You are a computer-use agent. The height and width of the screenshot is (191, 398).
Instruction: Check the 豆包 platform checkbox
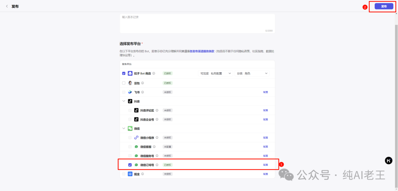click(123, 83)
